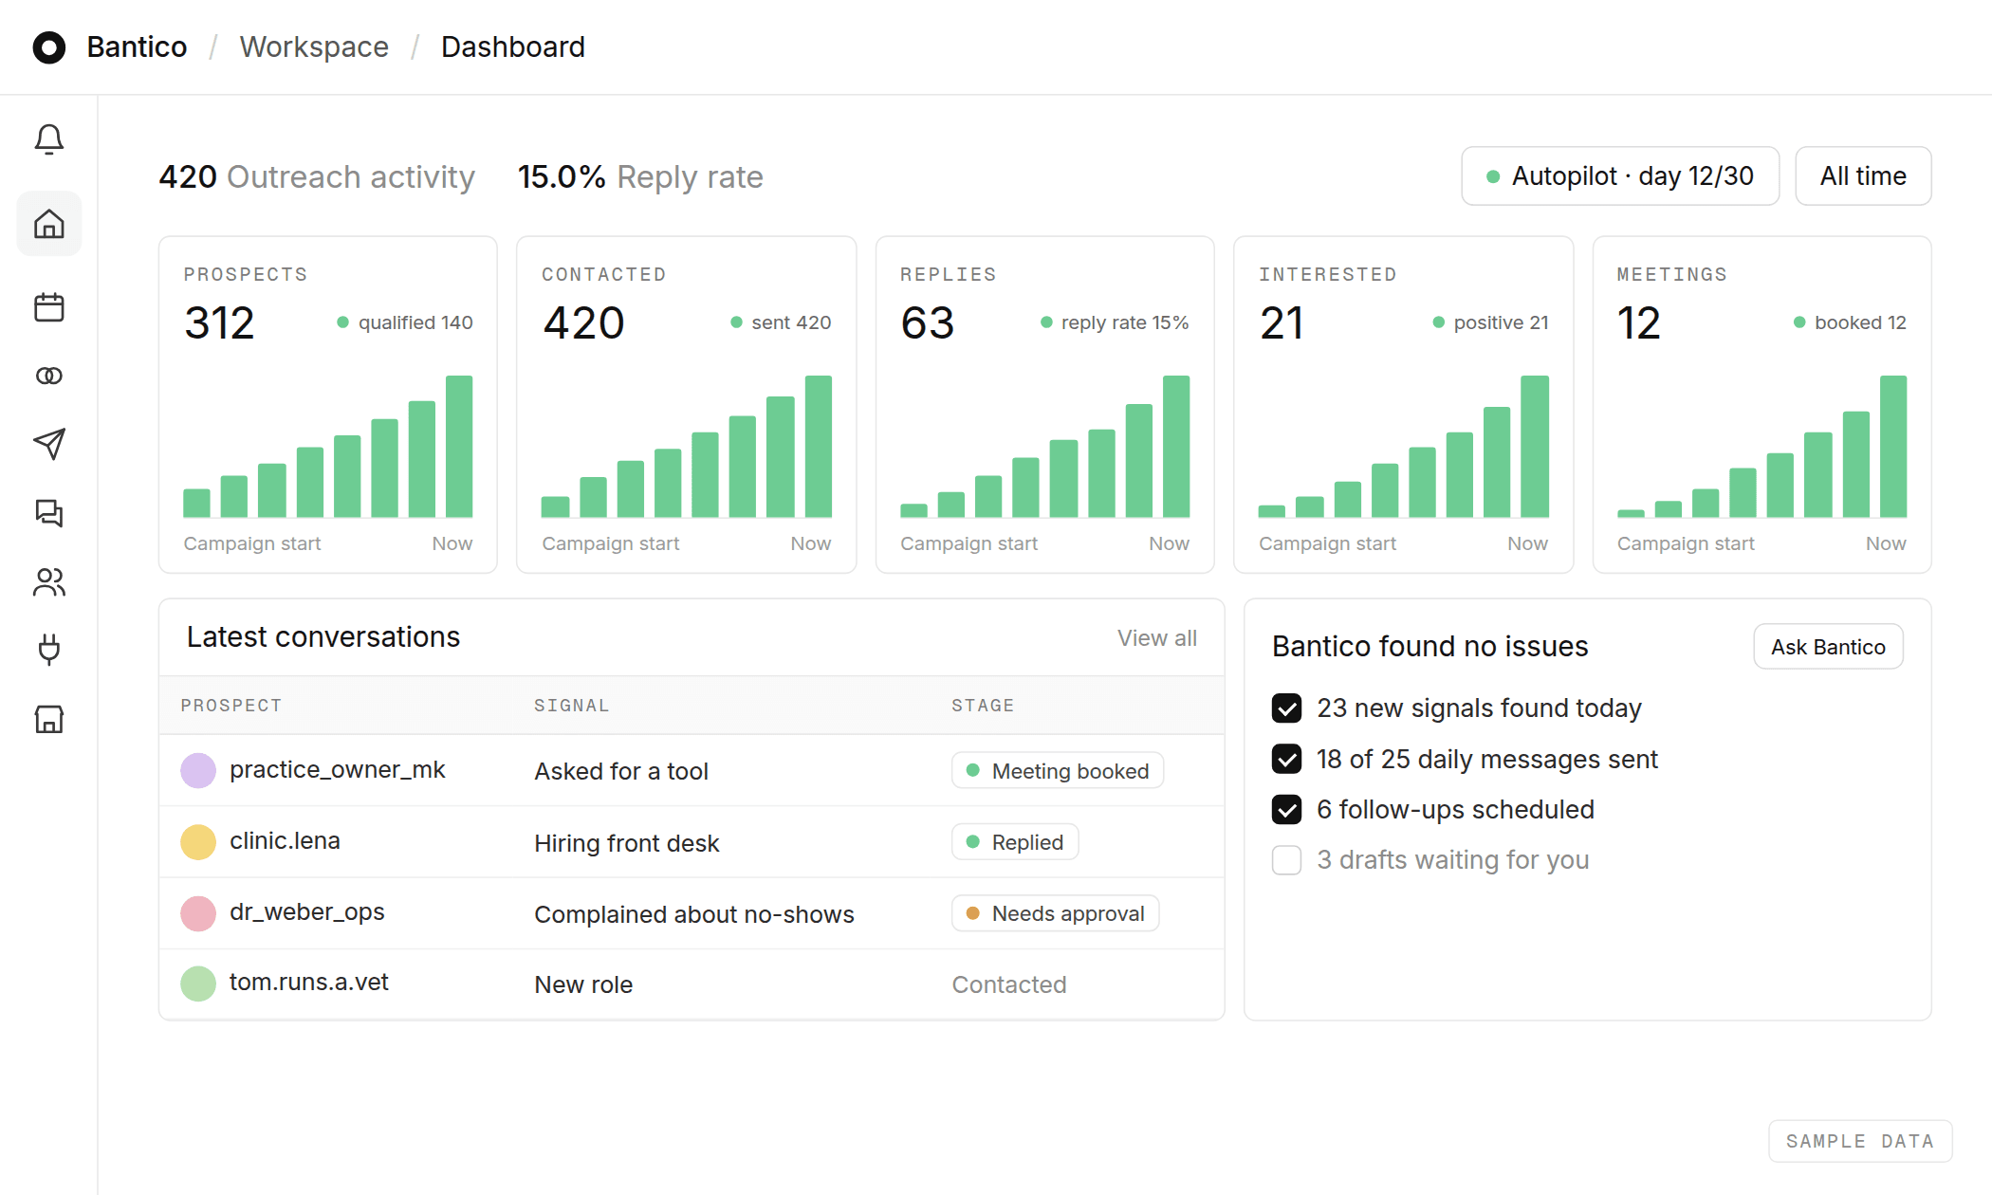The image size is (1992, 1195).
Task: Toggle '6 follow-ups scheduled' checkbox
Action: pos(1286,809)
